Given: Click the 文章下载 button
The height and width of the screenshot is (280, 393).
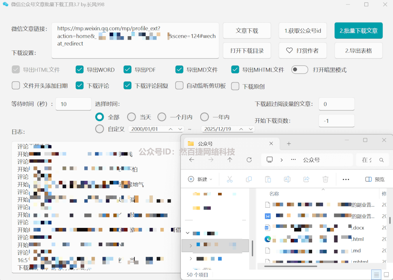Looking at the screenshot, I should (246, 30).
